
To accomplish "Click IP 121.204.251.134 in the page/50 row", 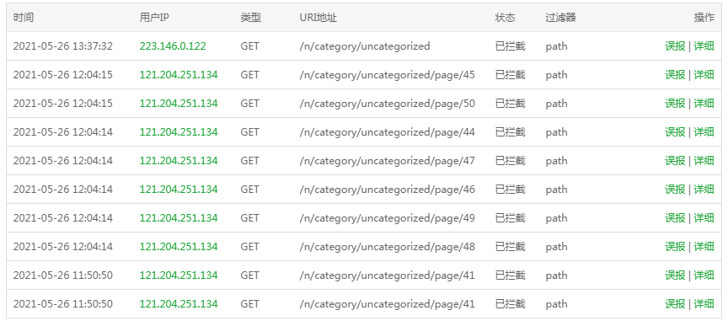I will point(179,104).
